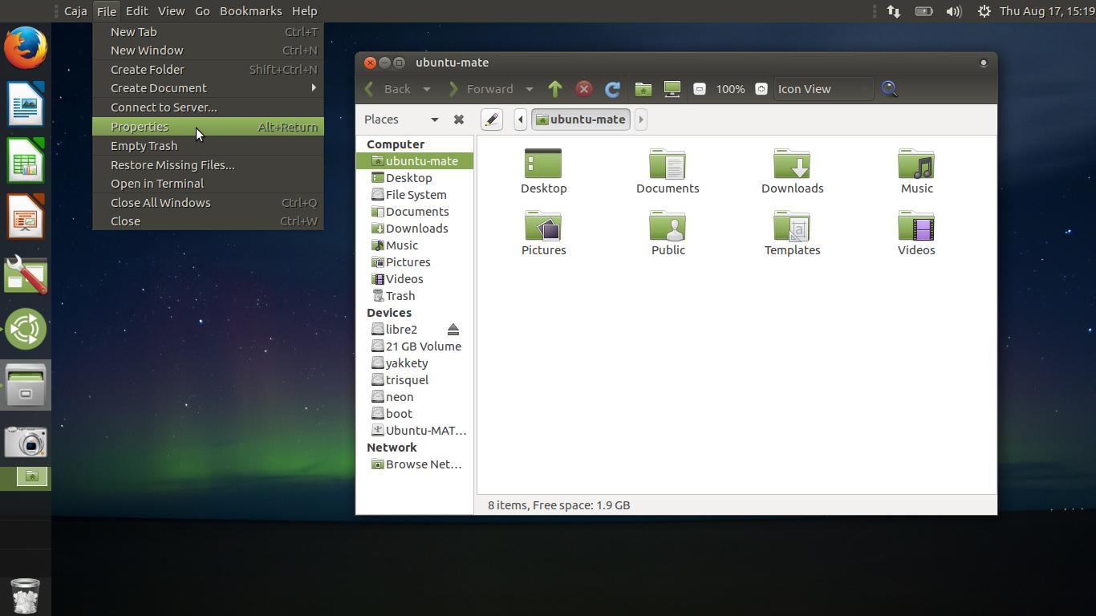Choose Empty Trash menu entry

[209, 146]
